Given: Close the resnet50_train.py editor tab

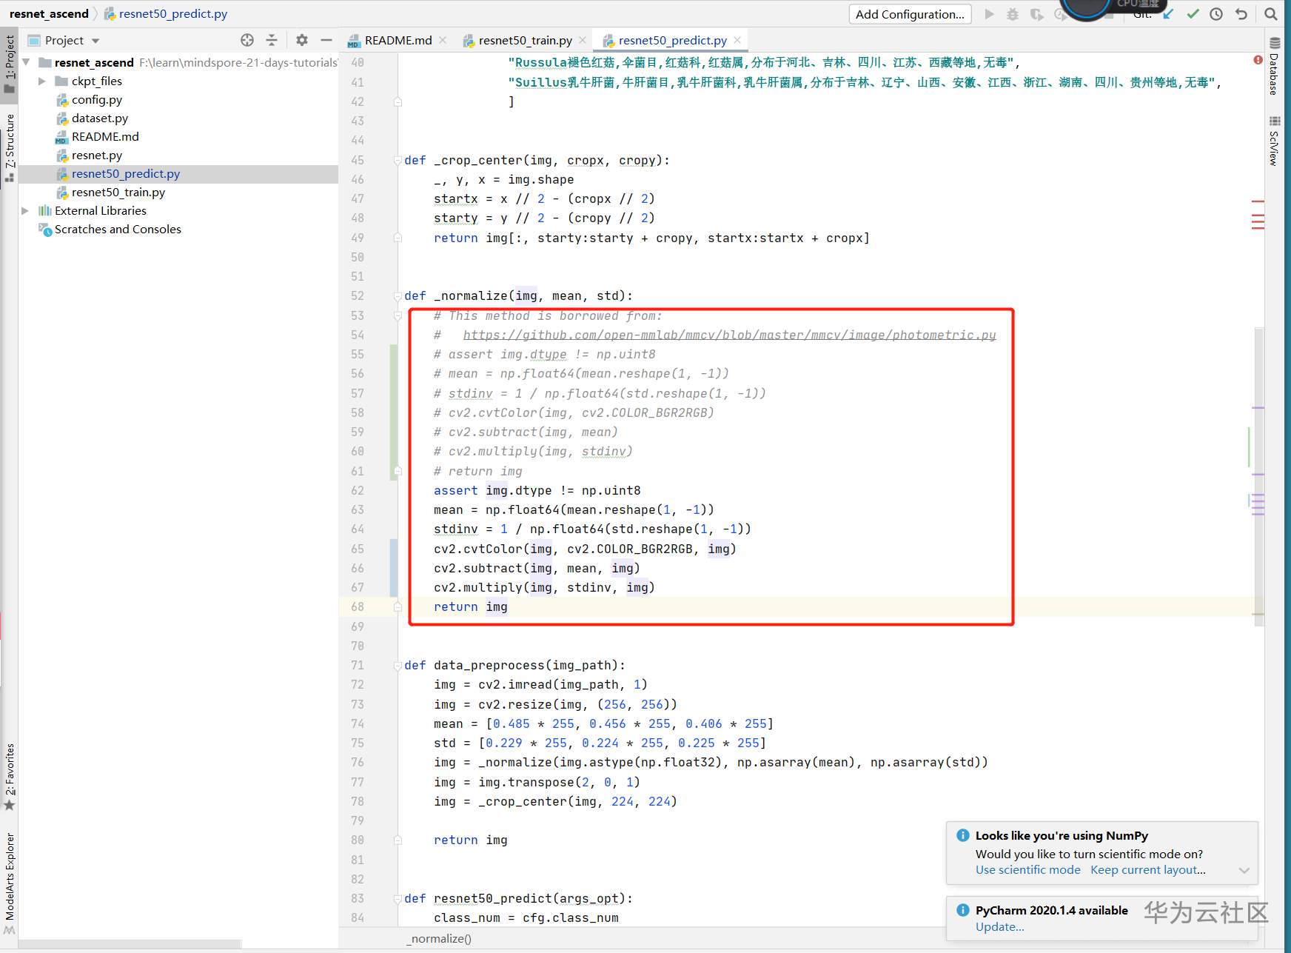Looking at the screenshot, I should tap(583, 40).
